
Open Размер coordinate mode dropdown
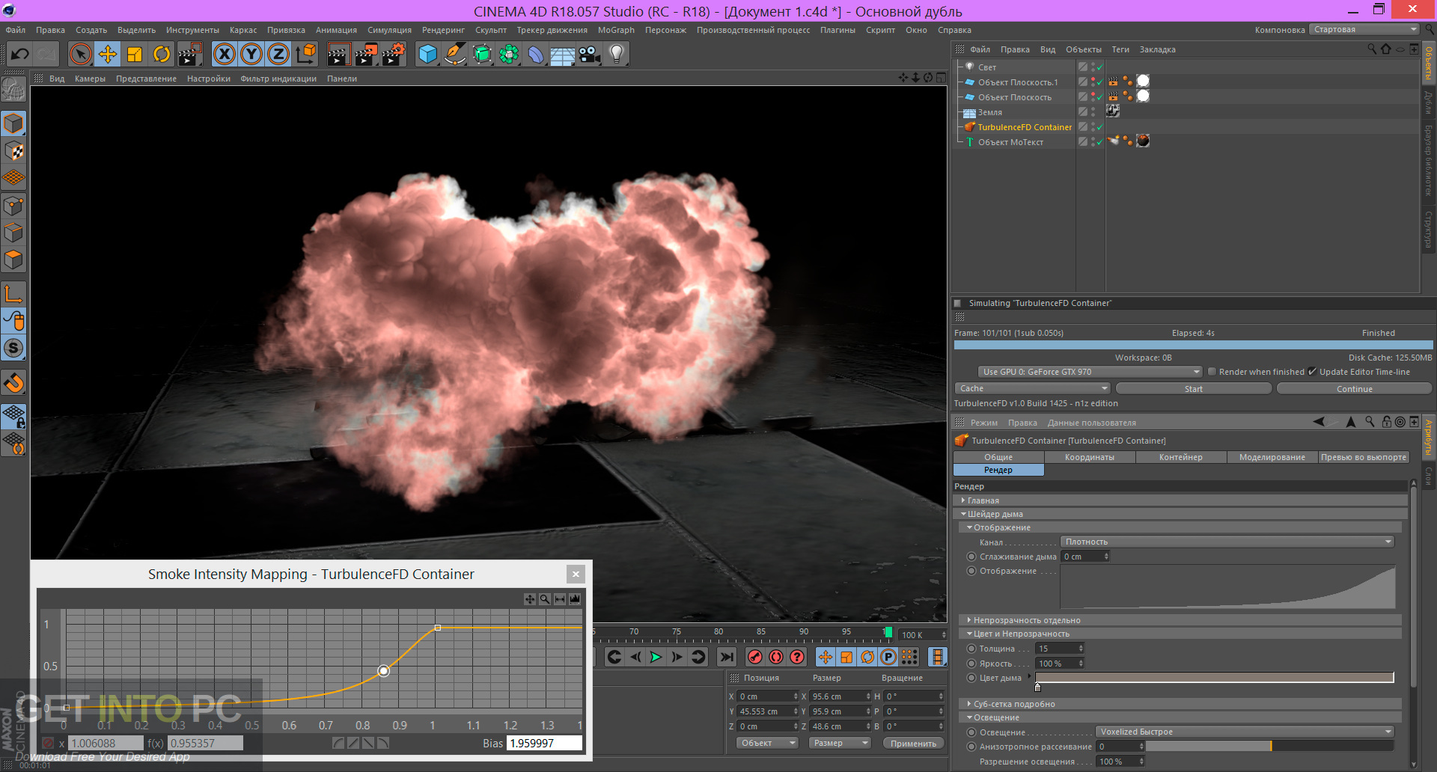840,743
